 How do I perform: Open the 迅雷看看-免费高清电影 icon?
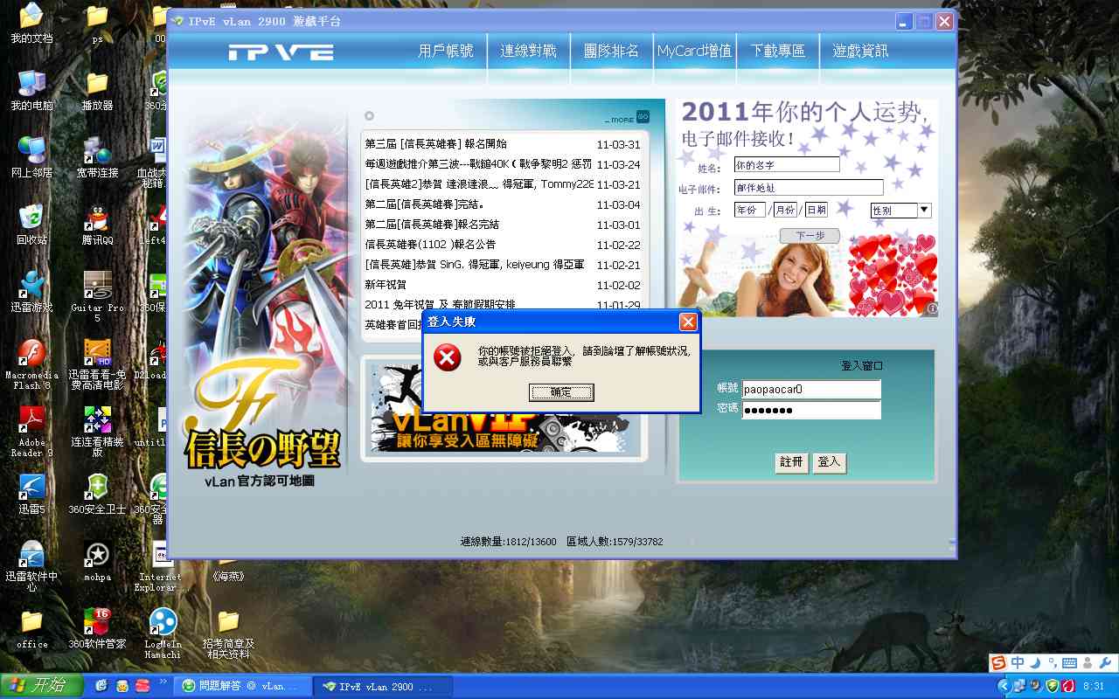pyautogui.click(x=97, y=364)
